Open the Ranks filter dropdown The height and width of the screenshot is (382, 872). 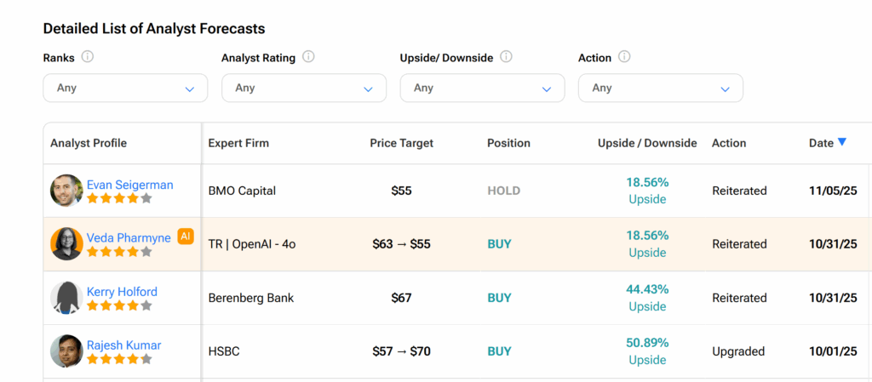pyautogui.click(x=125, y=88)
